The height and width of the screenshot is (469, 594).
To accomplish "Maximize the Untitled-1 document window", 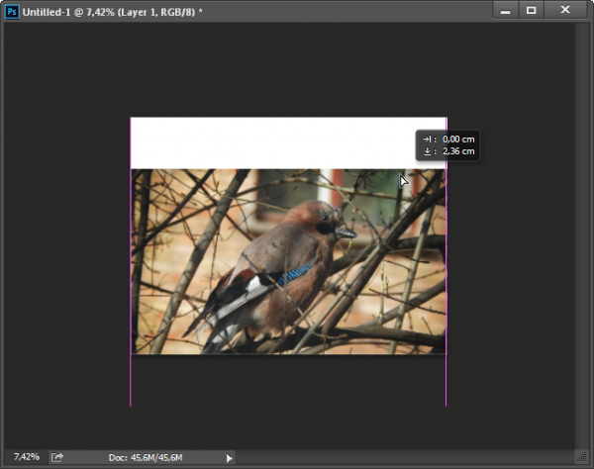I will 532,10.
